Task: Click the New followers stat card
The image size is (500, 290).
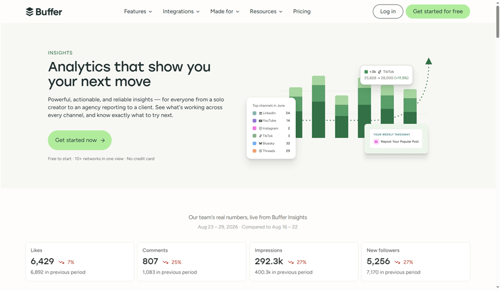Action: click(x=416, y=261)
